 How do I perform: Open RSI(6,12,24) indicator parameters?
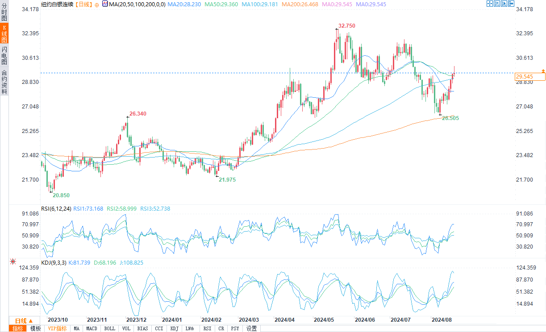pyautogui.click(x=55, y=208)
